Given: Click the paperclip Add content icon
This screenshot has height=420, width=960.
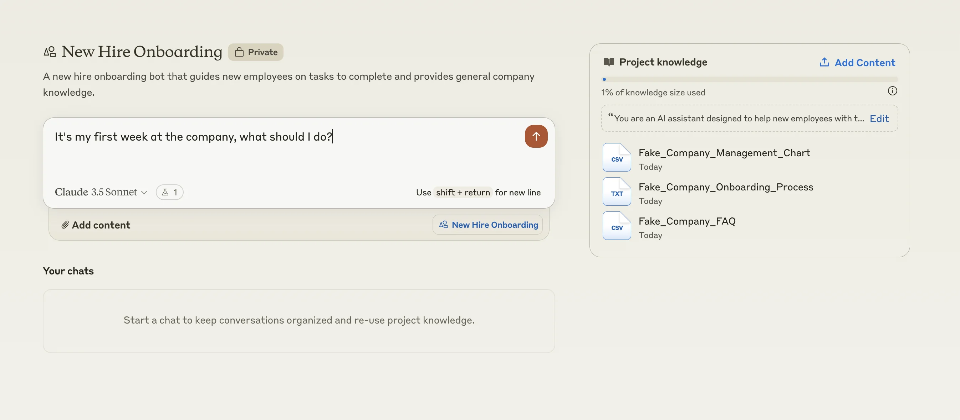Looking at the screenshot, I should click(x=65, y=225).
